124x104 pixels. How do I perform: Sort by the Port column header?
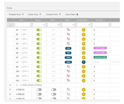[23, 20]
